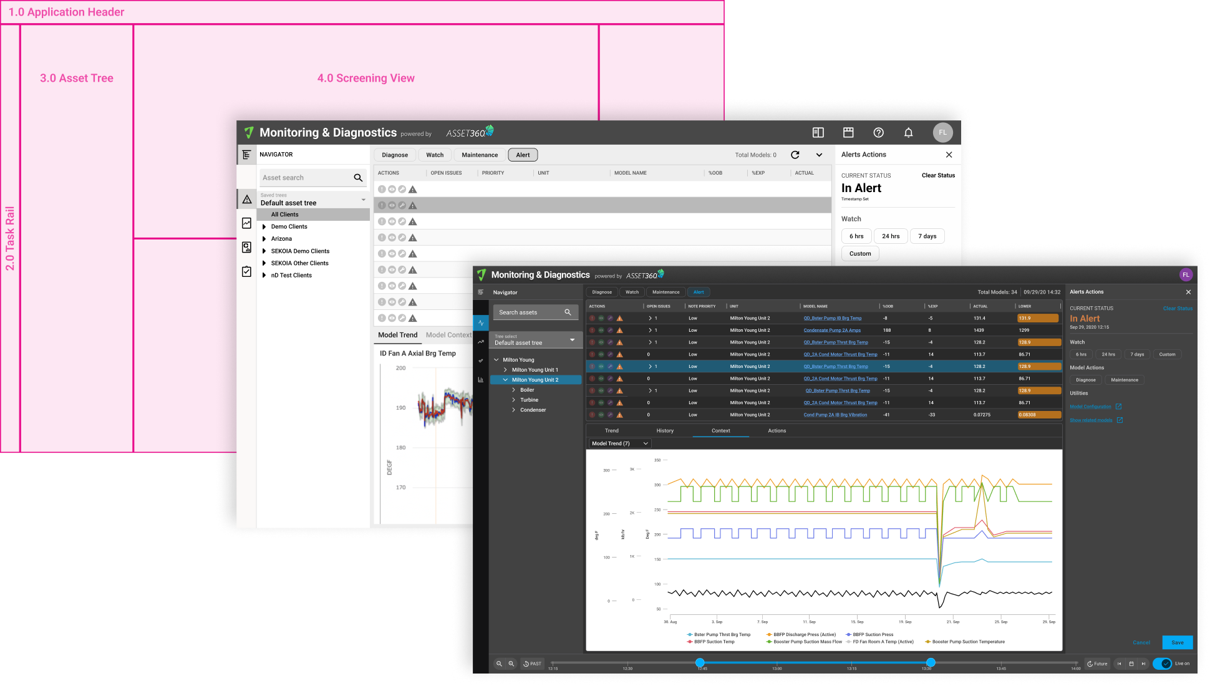Zoom out the timeline at bottom left
This screenshot has width=1210, height=686.
point(499,664)
